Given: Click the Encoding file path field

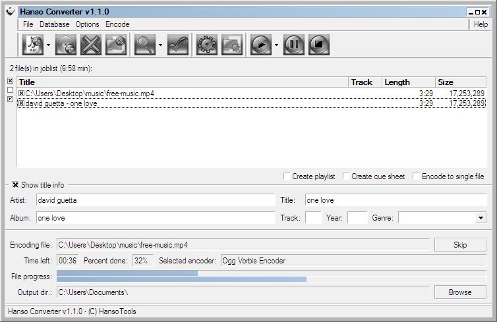Looking at the screenshot, I should coord(243,245).
